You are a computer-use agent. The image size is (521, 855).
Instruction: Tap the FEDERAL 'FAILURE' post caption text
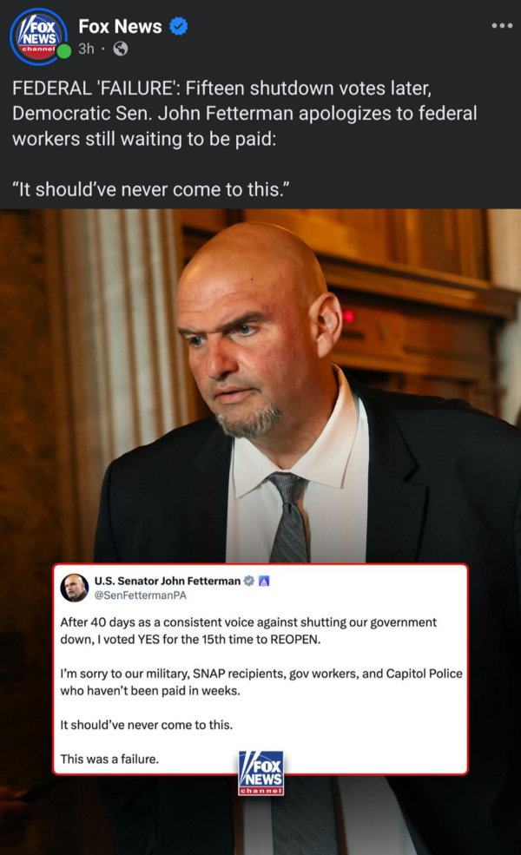(x=244, y=114)
